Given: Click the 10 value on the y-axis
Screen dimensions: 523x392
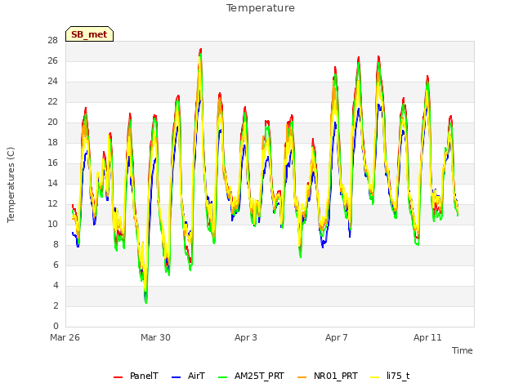Looking at the screenshot, I should coord(52,224).
